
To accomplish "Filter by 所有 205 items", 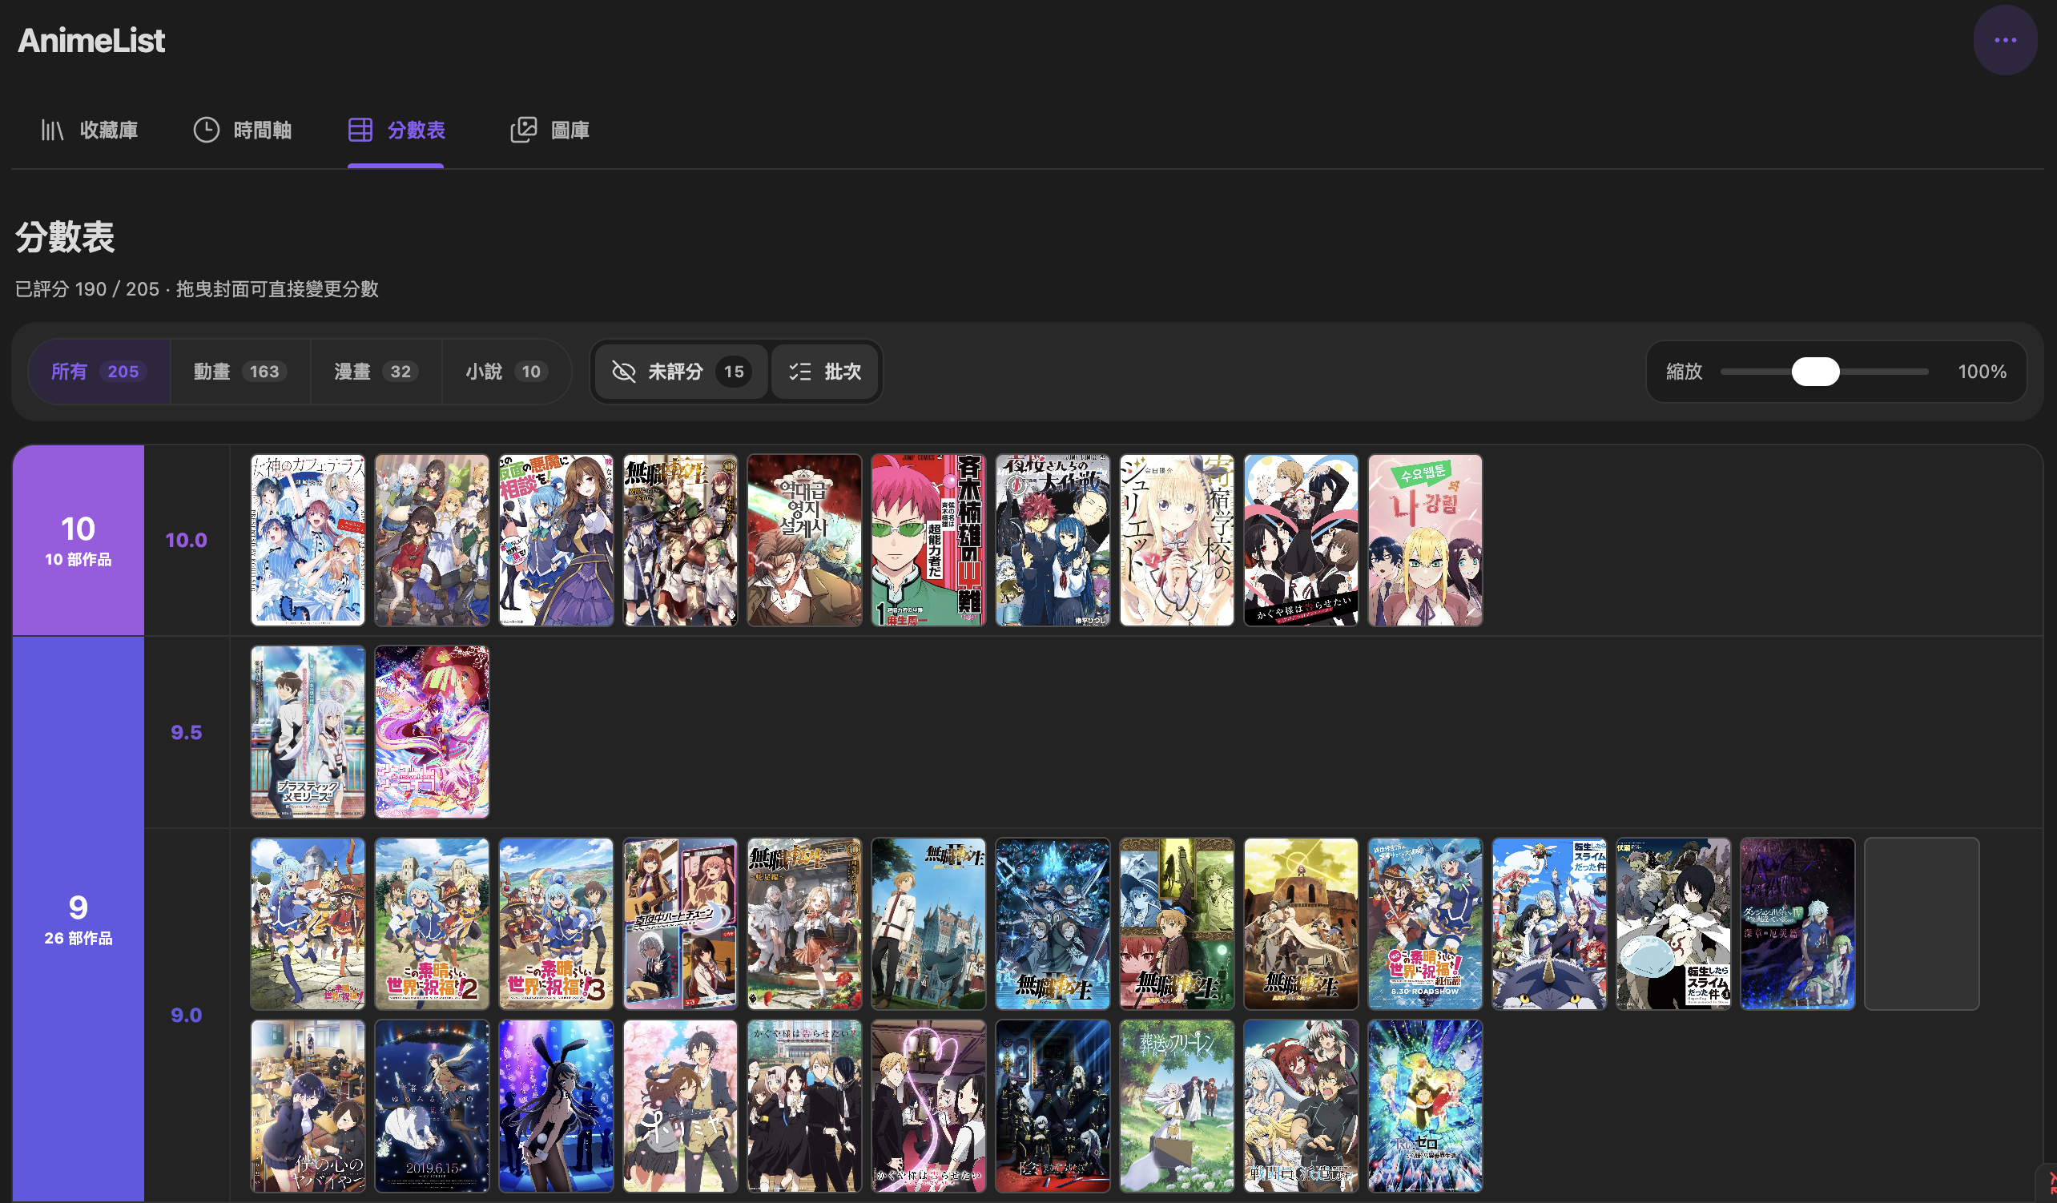I will click(99, 372).
